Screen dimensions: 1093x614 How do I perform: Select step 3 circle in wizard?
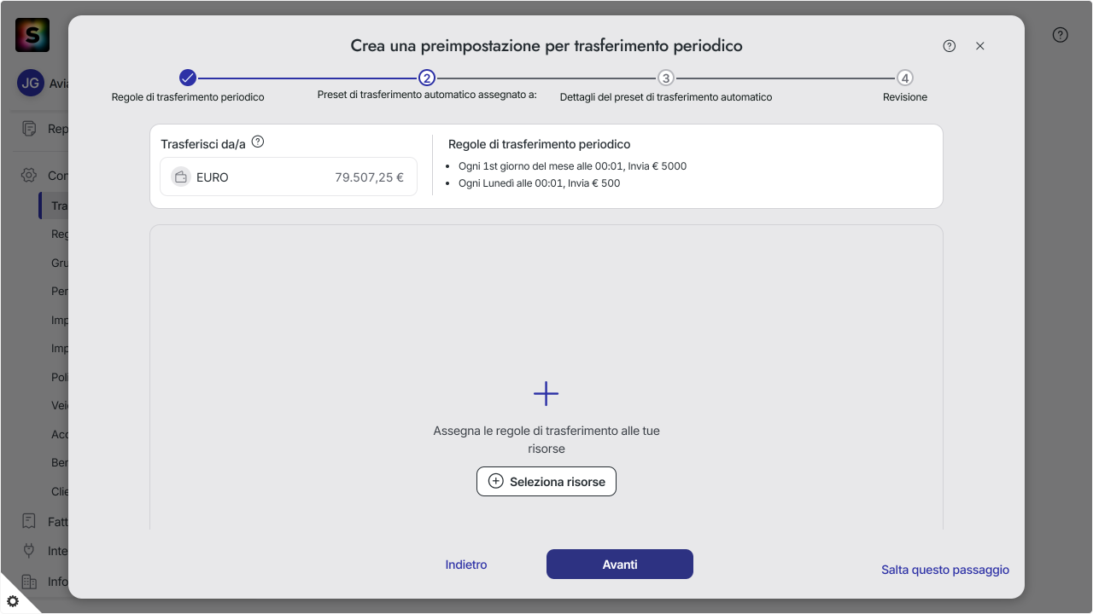click(x=666, y=78)
